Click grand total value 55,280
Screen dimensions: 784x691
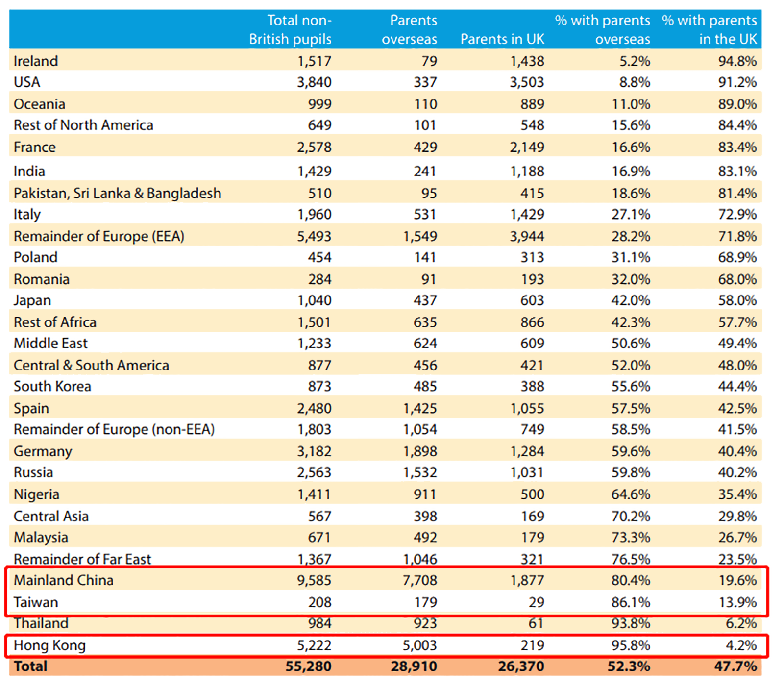click(308, 666)
